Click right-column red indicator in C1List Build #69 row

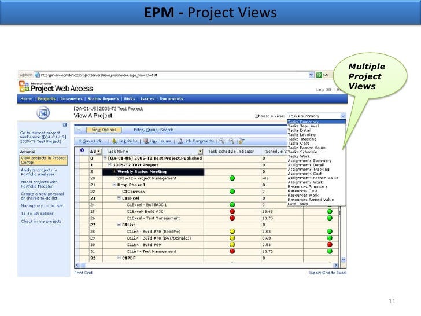click(x=330, y=244)
